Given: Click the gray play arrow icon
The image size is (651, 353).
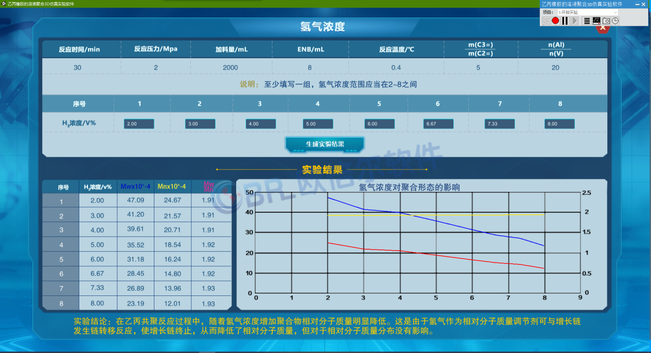Looking at the screenshot, I should [x=575, y=21].
